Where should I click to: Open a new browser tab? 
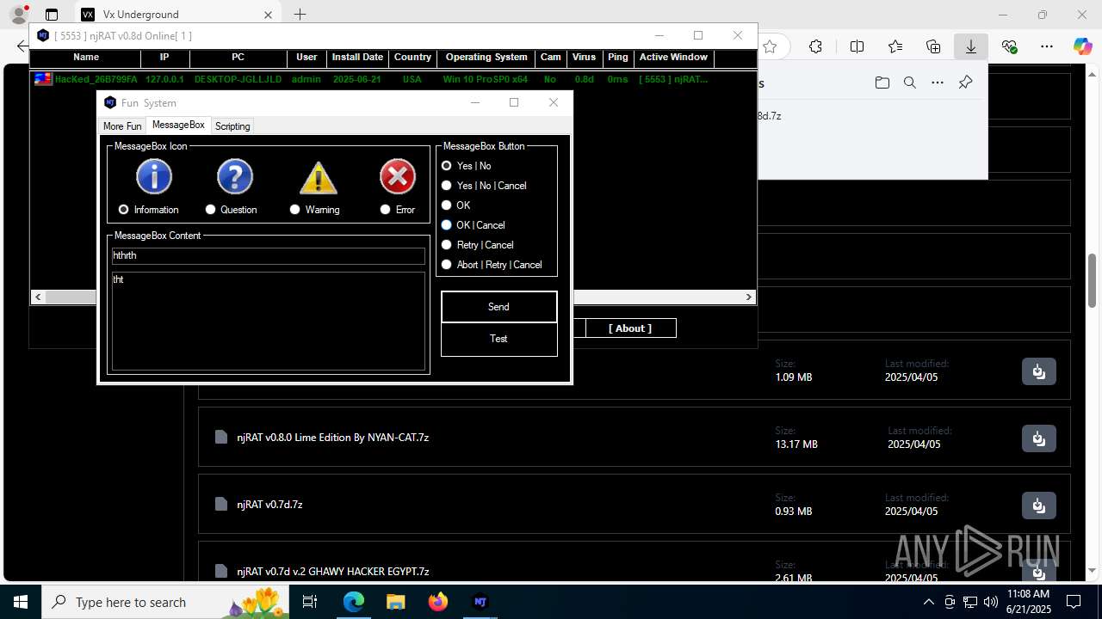(x=300, y=15)
